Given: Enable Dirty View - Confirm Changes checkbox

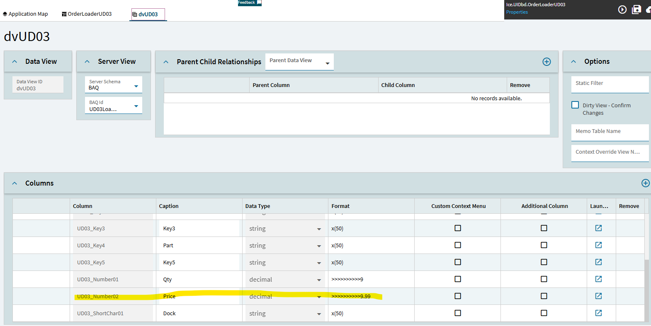Looking at the screenshot, I should pyautogui.click(x=575, y=105).
